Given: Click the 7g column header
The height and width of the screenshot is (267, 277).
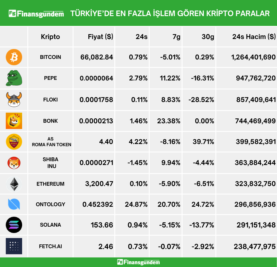Looking at the screenshot, I should coord(176,37).
